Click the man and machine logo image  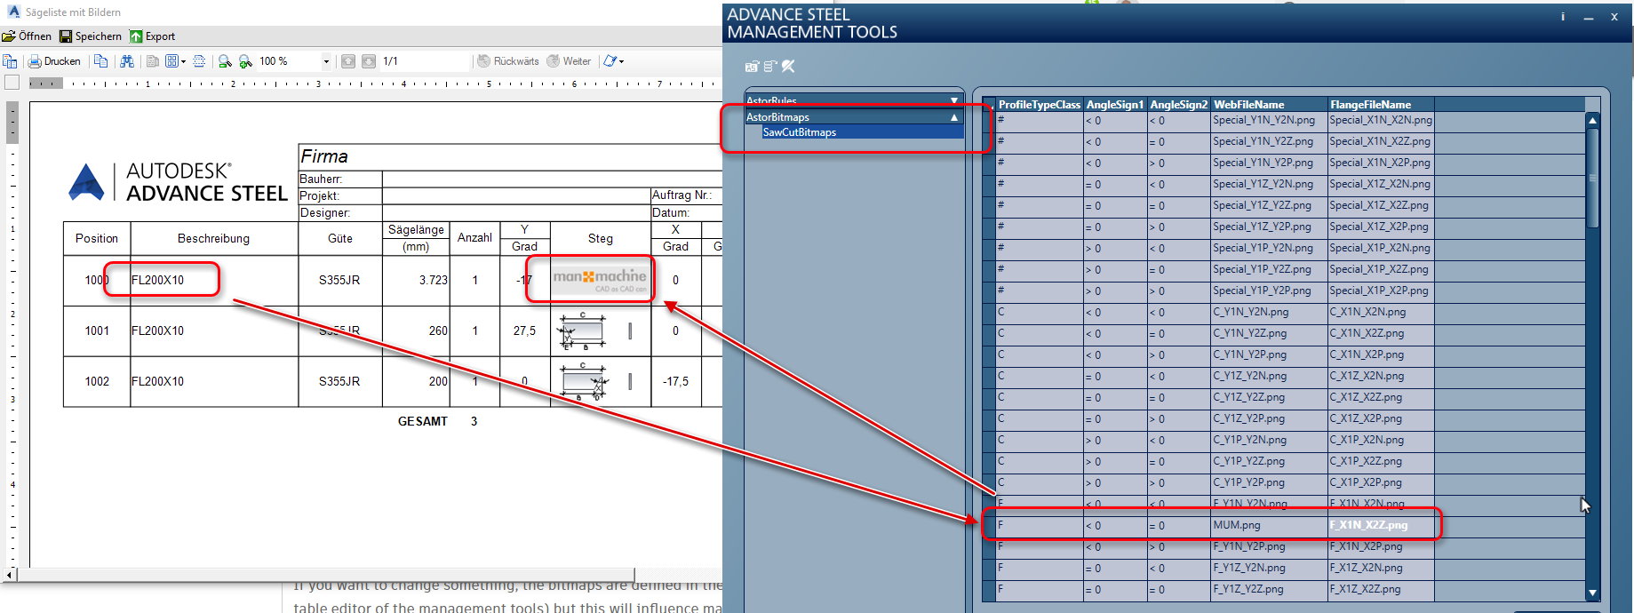point(600,281)
